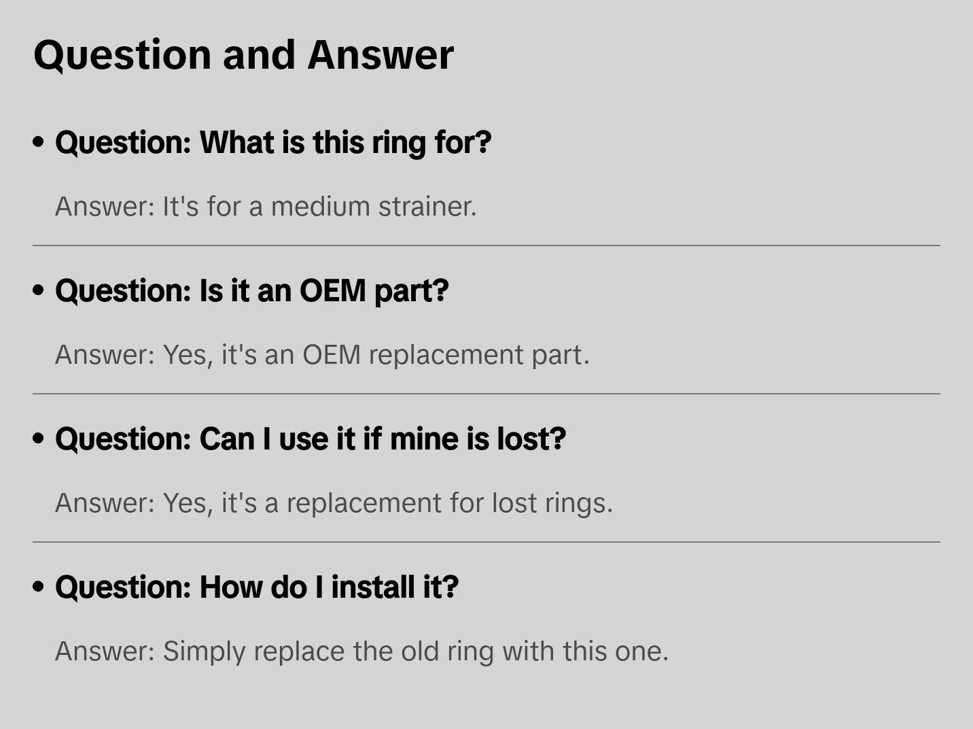Click the bullet beside the OEM part question
This screenshot has width=973, height=729.
pyautogui.click(x=39, y=290)
